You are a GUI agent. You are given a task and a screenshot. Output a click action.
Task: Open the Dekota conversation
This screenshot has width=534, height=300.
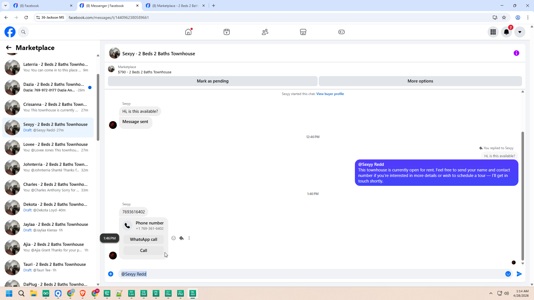tap(48, 207)
